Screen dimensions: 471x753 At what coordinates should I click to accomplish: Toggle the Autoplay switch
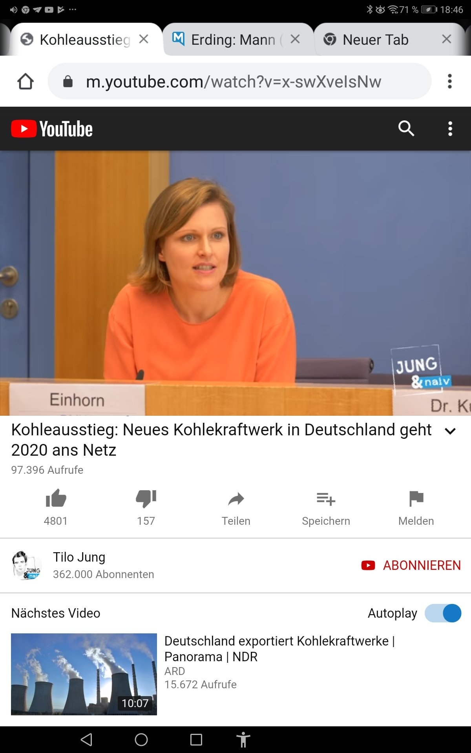point(443,613)
